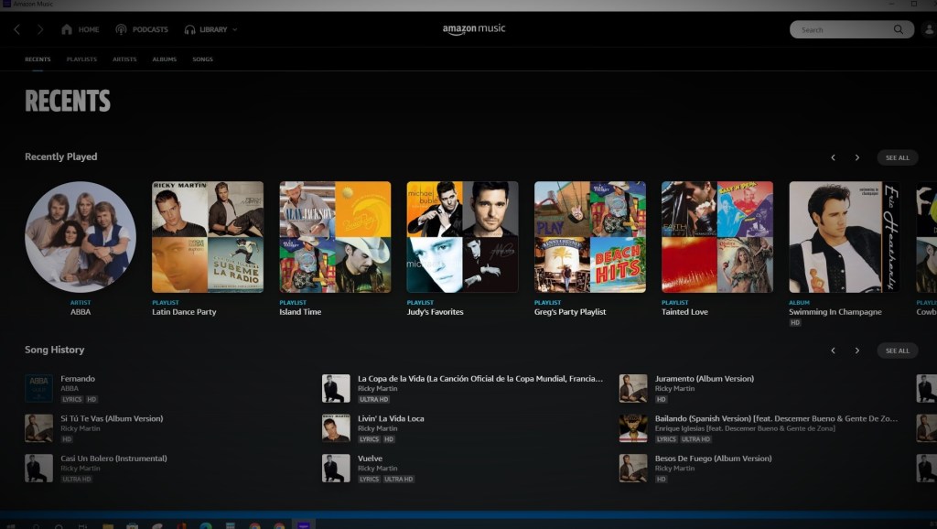Viewport: 937px width, 529px height.
Task: Open the ABBA artist thumbnail
Action: pos(81,237)
